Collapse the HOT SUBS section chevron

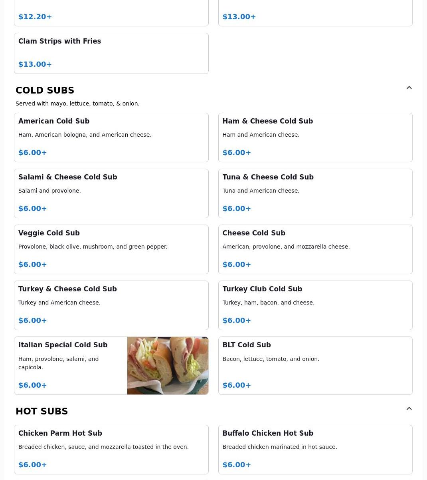point(409,408)
